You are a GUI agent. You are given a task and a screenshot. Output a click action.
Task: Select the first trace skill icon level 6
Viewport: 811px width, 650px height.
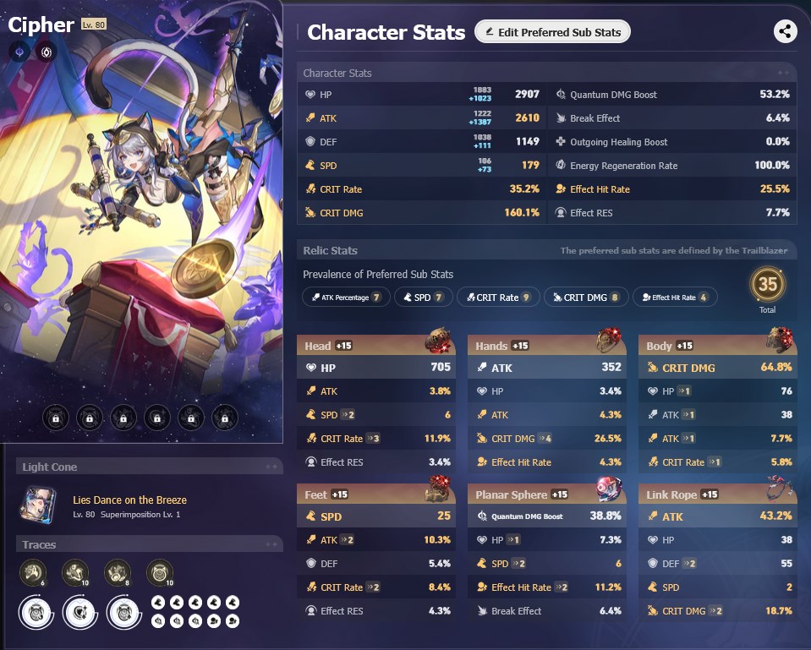(x=33, y=572)
